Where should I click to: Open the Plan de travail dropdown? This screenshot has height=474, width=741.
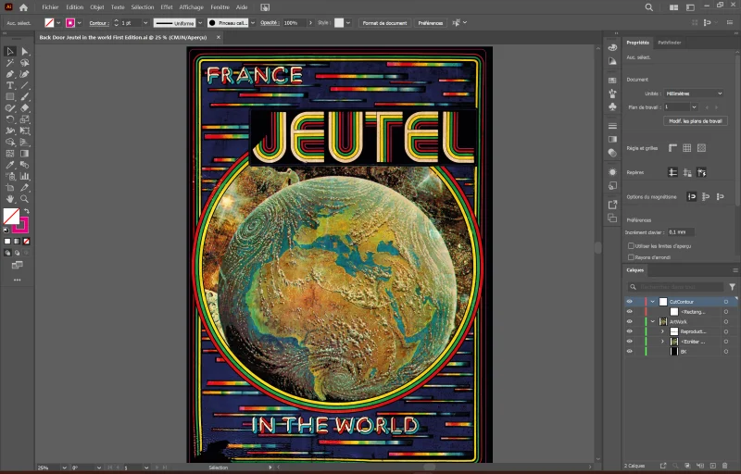coord(693,107)
